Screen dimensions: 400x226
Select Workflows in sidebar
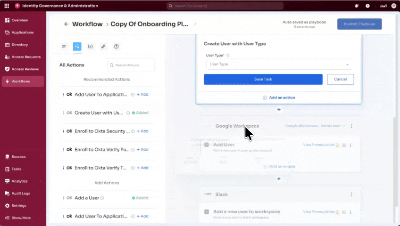point(23,81)
